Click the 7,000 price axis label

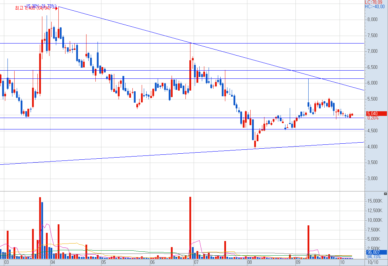point(372,51)
